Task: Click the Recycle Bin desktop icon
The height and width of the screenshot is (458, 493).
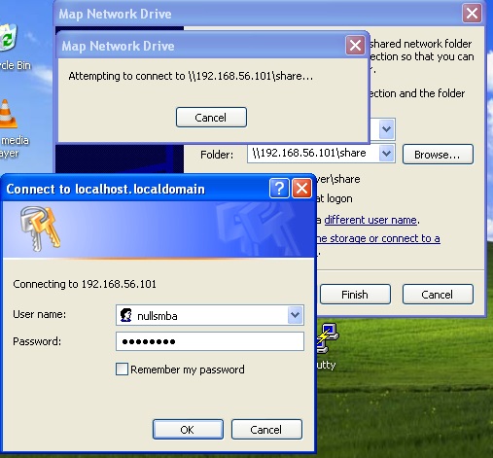Action: coord(8,39)
